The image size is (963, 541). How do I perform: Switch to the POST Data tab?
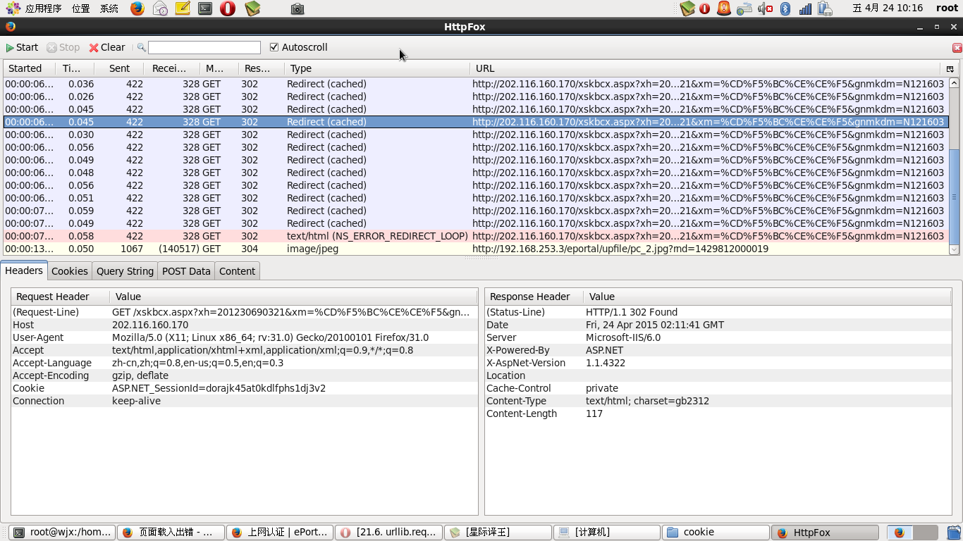pyautogui.click(x=186, y=271)
